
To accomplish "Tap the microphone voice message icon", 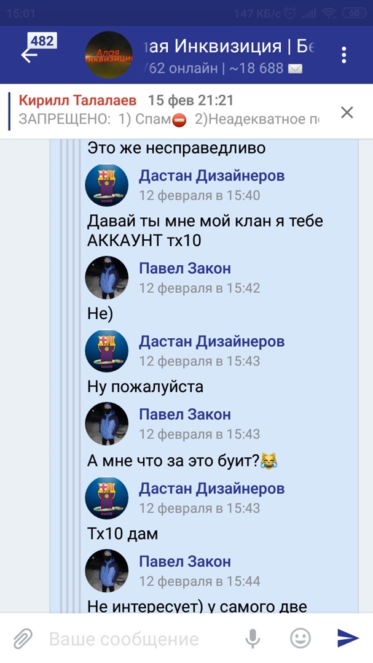I will click(253, 638).
